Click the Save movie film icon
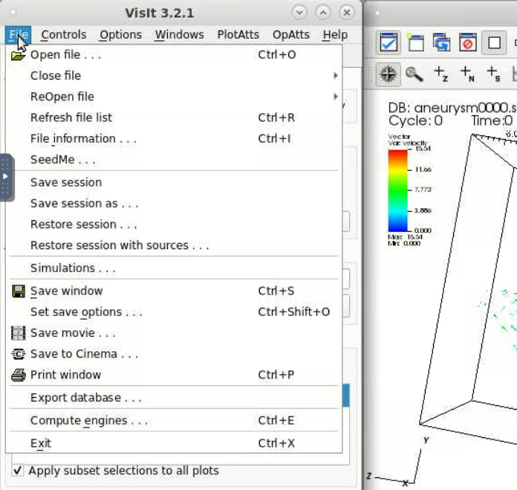Screen dimensions: 517x490 pyautogui.click(x=18, y=333)
